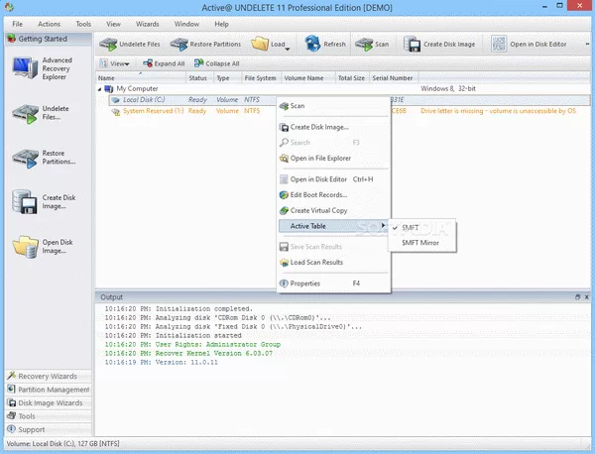This screenshot has height=454, width=595.
Task: Sort list by Status column header
Action: (x=199, y=77)
